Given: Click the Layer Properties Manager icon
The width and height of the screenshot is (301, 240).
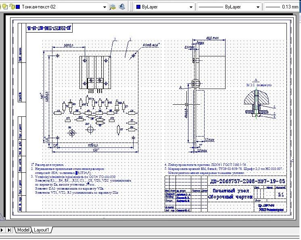Looking at the screenshot, I should (x=113, y=7).
